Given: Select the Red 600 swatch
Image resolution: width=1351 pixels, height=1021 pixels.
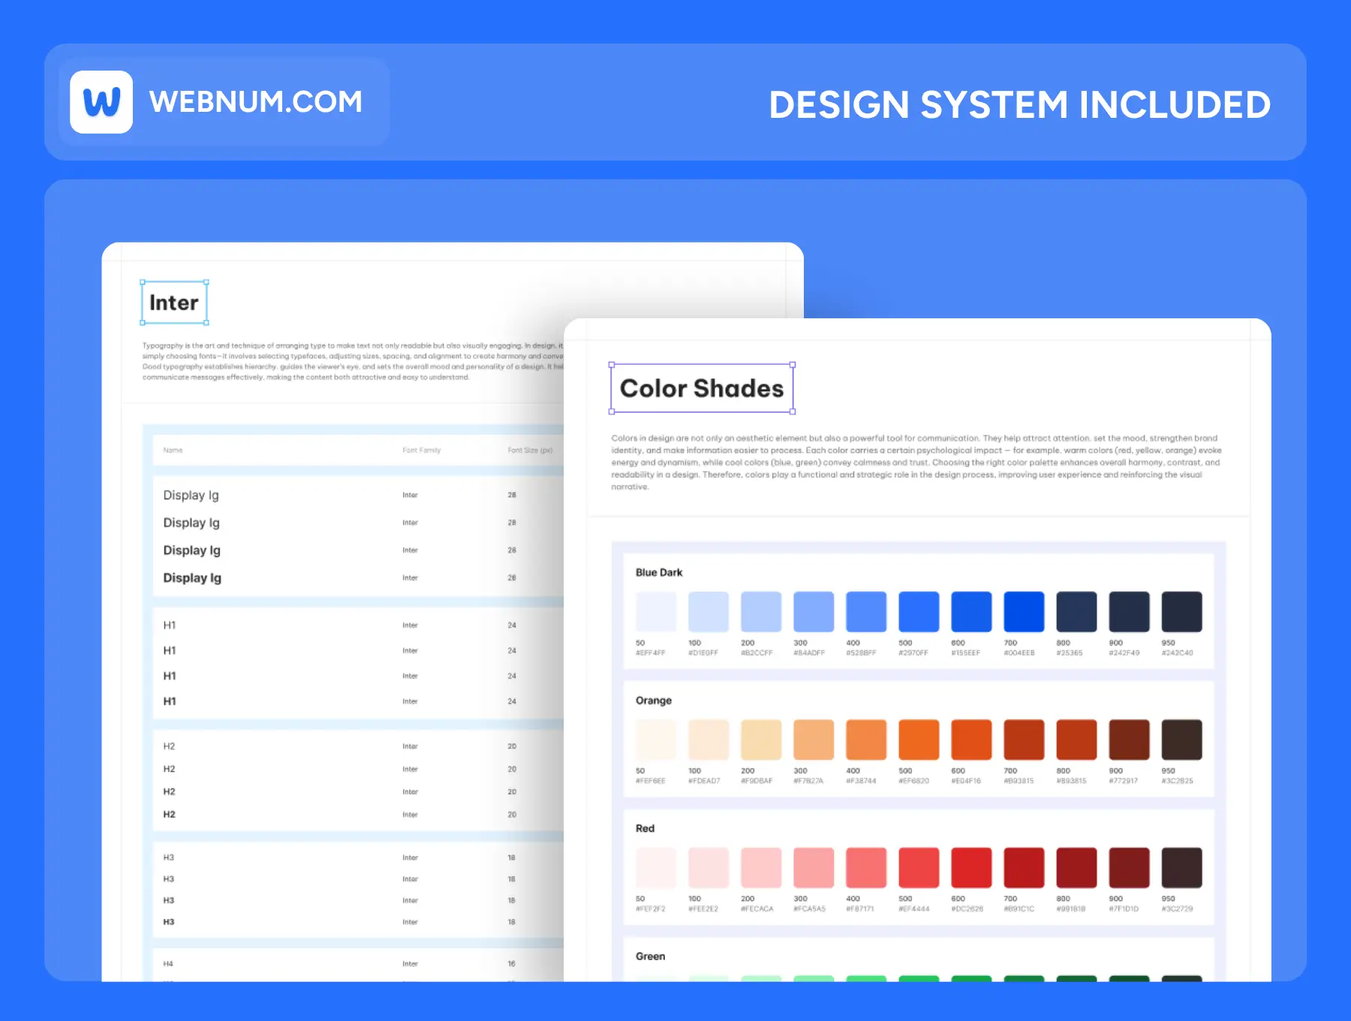Looking at the screenshot, I should [971, 868].
